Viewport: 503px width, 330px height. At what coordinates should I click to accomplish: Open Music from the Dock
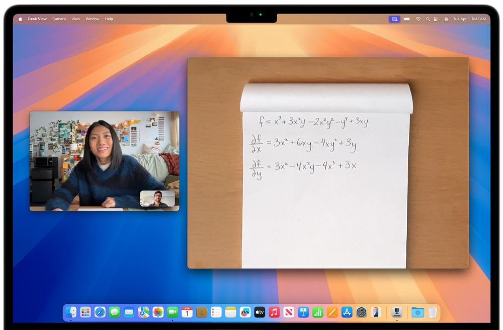[274, 312]
